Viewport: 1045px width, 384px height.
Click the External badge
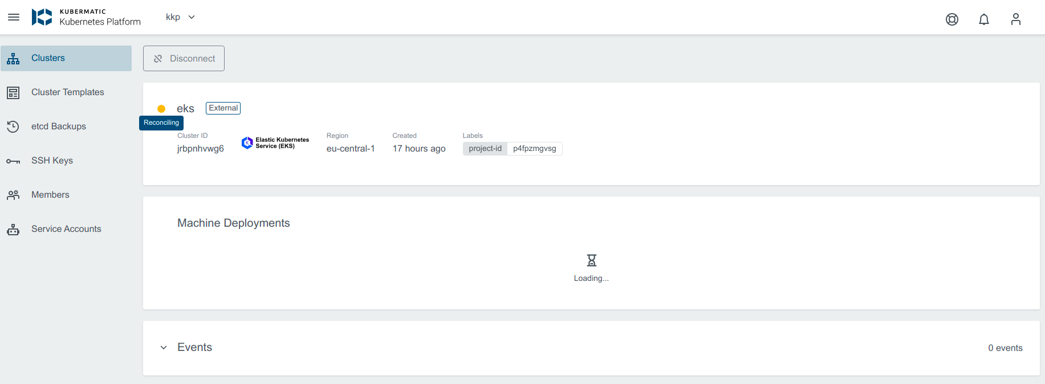(223, 108)
